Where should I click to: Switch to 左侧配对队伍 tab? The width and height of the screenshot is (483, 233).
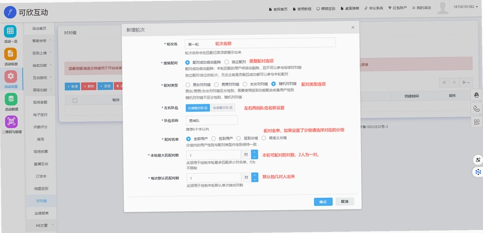[x=198, y=108]
